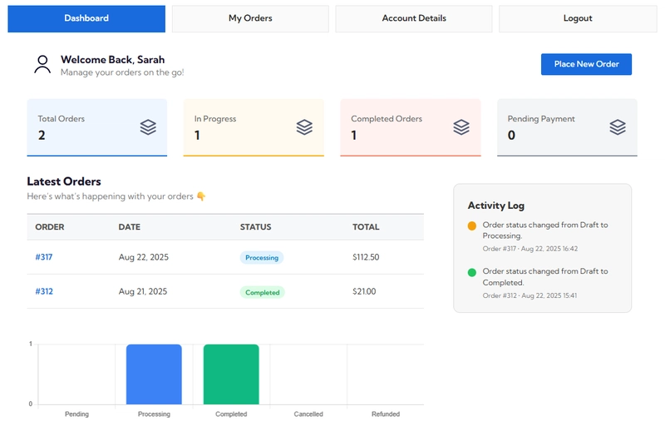
Task: Open order #312 link
Action: tap(44, 291)
